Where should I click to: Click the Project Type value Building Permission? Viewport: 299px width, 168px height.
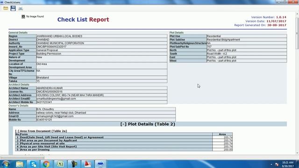(x=49, y=54)
